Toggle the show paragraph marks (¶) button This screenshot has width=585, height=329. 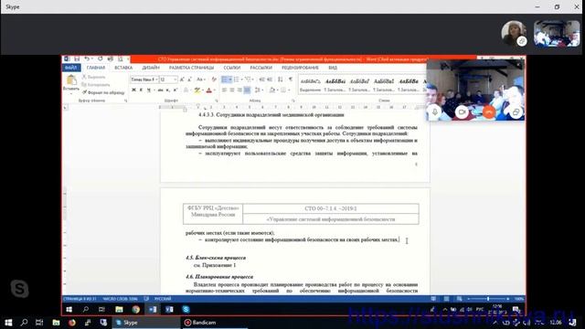(291, 80)
